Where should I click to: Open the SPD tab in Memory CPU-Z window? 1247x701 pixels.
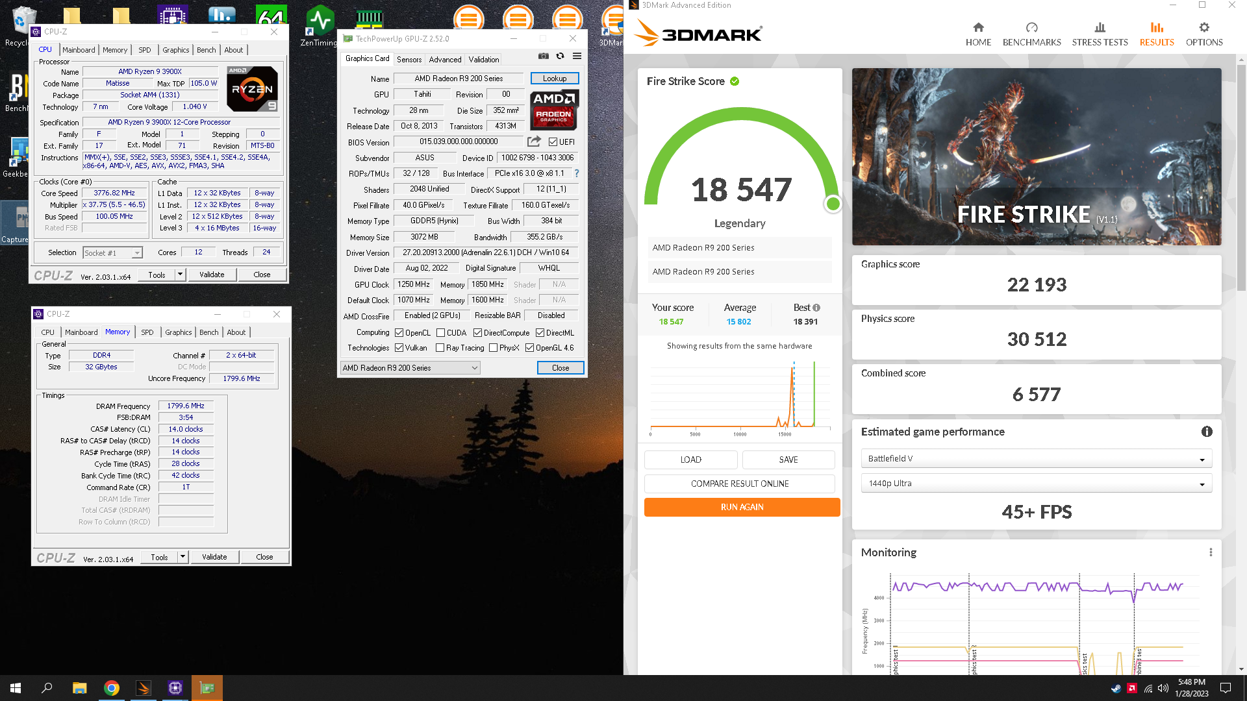[x=147, y=332]
